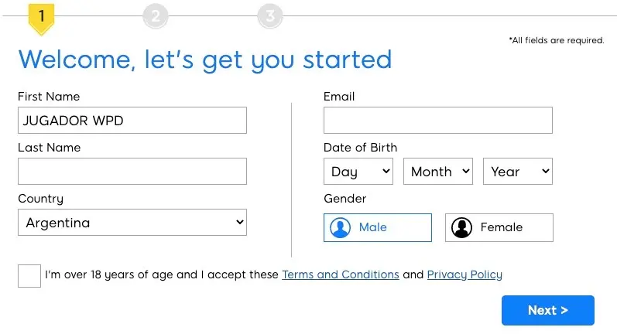This screenshot has height=334, width=617.
Task: Click the step 3 circle indicator
Action: click(x=270, y=15)
